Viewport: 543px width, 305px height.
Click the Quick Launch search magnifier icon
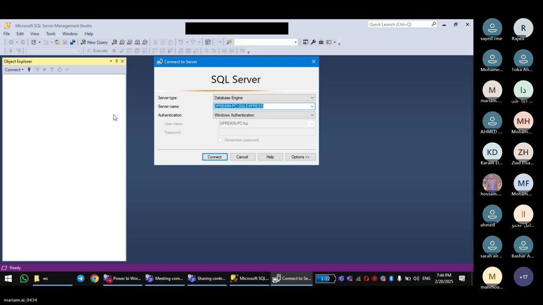pyautogui.click(x=434, y=24)
